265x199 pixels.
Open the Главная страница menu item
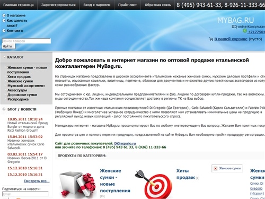point(19,5)
